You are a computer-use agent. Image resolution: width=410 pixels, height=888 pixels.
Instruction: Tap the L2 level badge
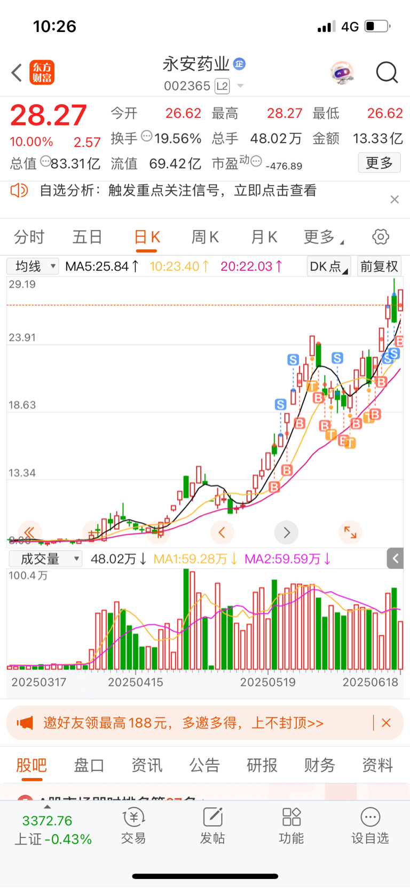(x=222, y=86)
